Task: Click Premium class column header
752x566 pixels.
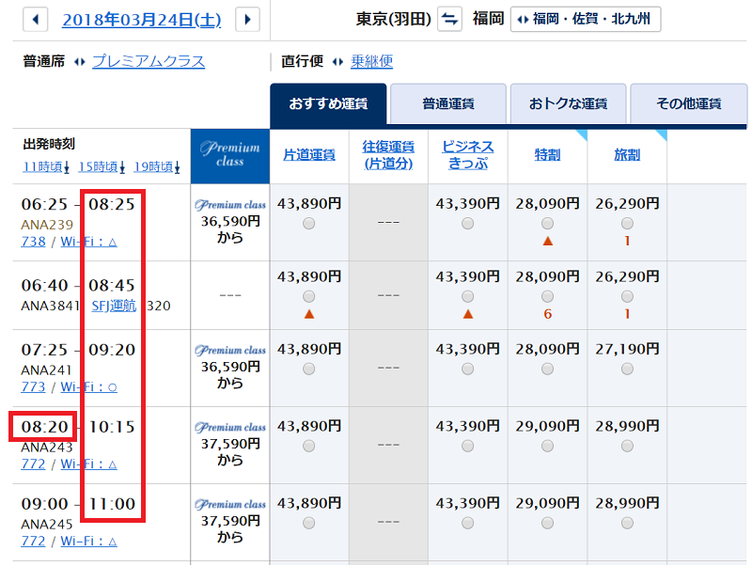Action: pyautogui.click(x=230, y=156)
